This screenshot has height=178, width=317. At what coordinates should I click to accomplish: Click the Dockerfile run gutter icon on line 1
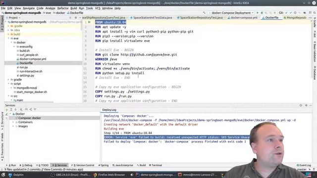pos(89,22)
